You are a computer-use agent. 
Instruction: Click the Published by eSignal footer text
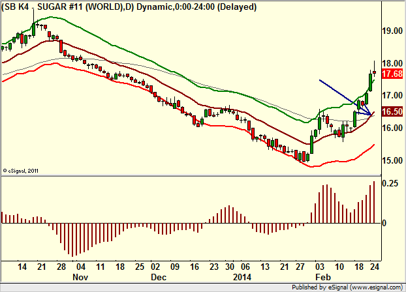tap(347, 287)
